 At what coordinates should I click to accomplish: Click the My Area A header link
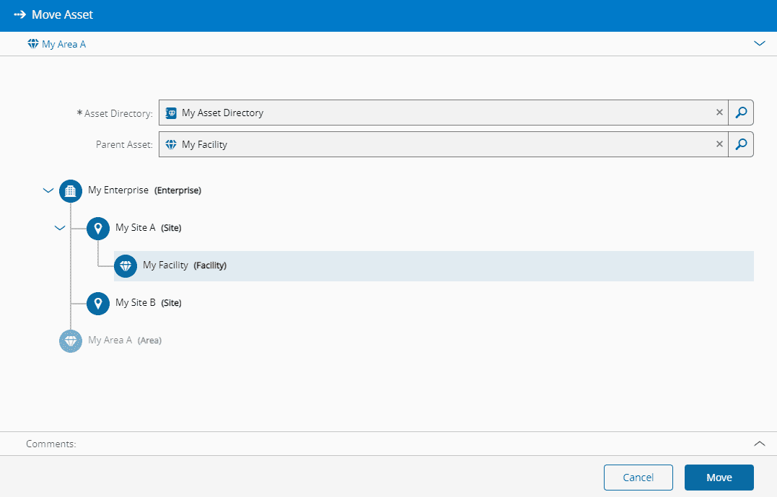(x=63, y=44)
